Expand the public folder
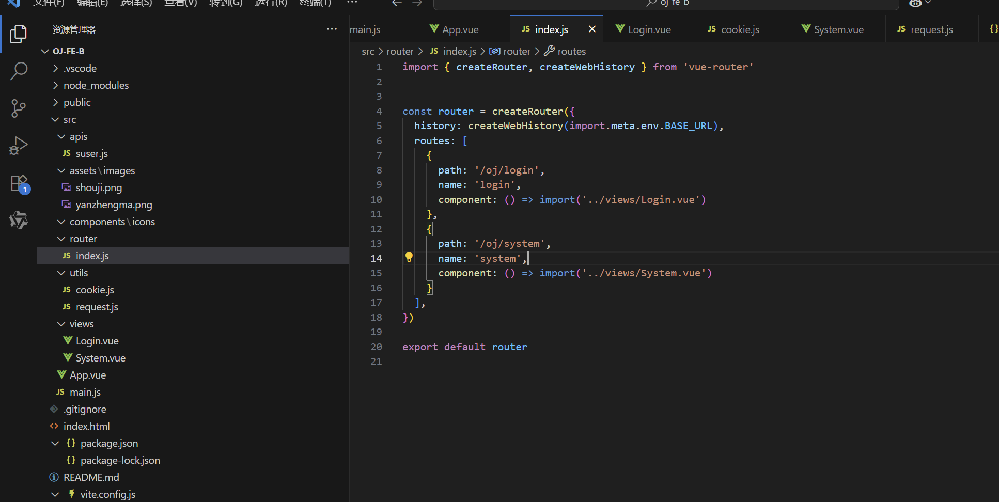The width and height of the screenshot is (999, 502). pos(55,102)
